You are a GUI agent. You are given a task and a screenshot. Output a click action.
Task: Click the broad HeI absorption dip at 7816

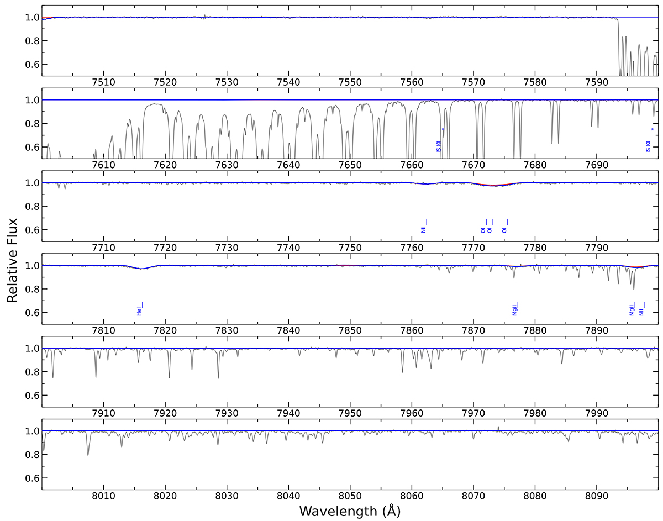click(x=142, y=269)
